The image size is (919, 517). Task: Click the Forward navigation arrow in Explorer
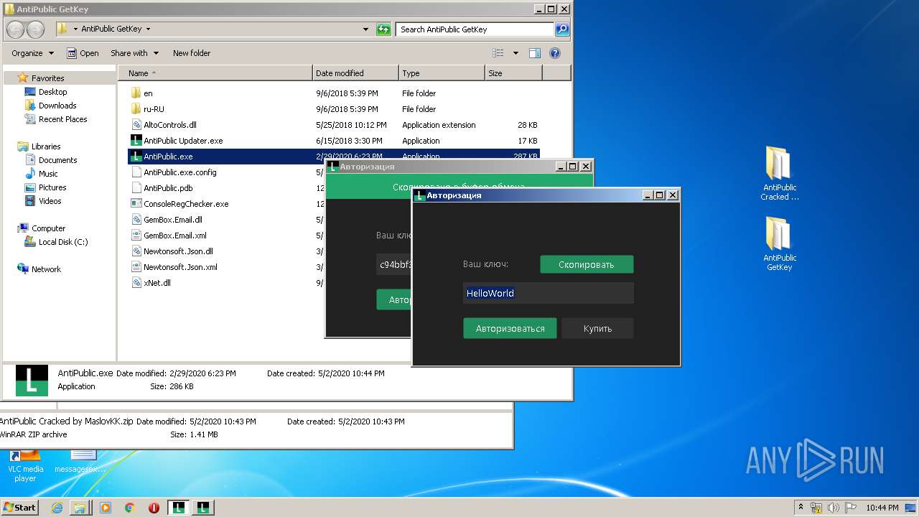[35, 29]
